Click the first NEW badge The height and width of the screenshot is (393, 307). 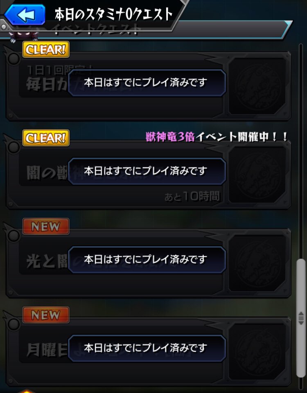(x=46, y=226)
